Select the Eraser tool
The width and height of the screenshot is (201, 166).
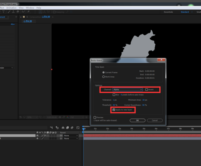(x=18, y=12)
